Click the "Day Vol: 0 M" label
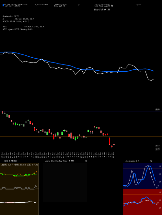 [102, 9]
